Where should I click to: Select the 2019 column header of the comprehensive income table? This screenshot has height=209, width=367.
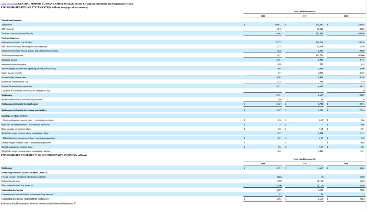pyautogui.click(x=304, y=164)
